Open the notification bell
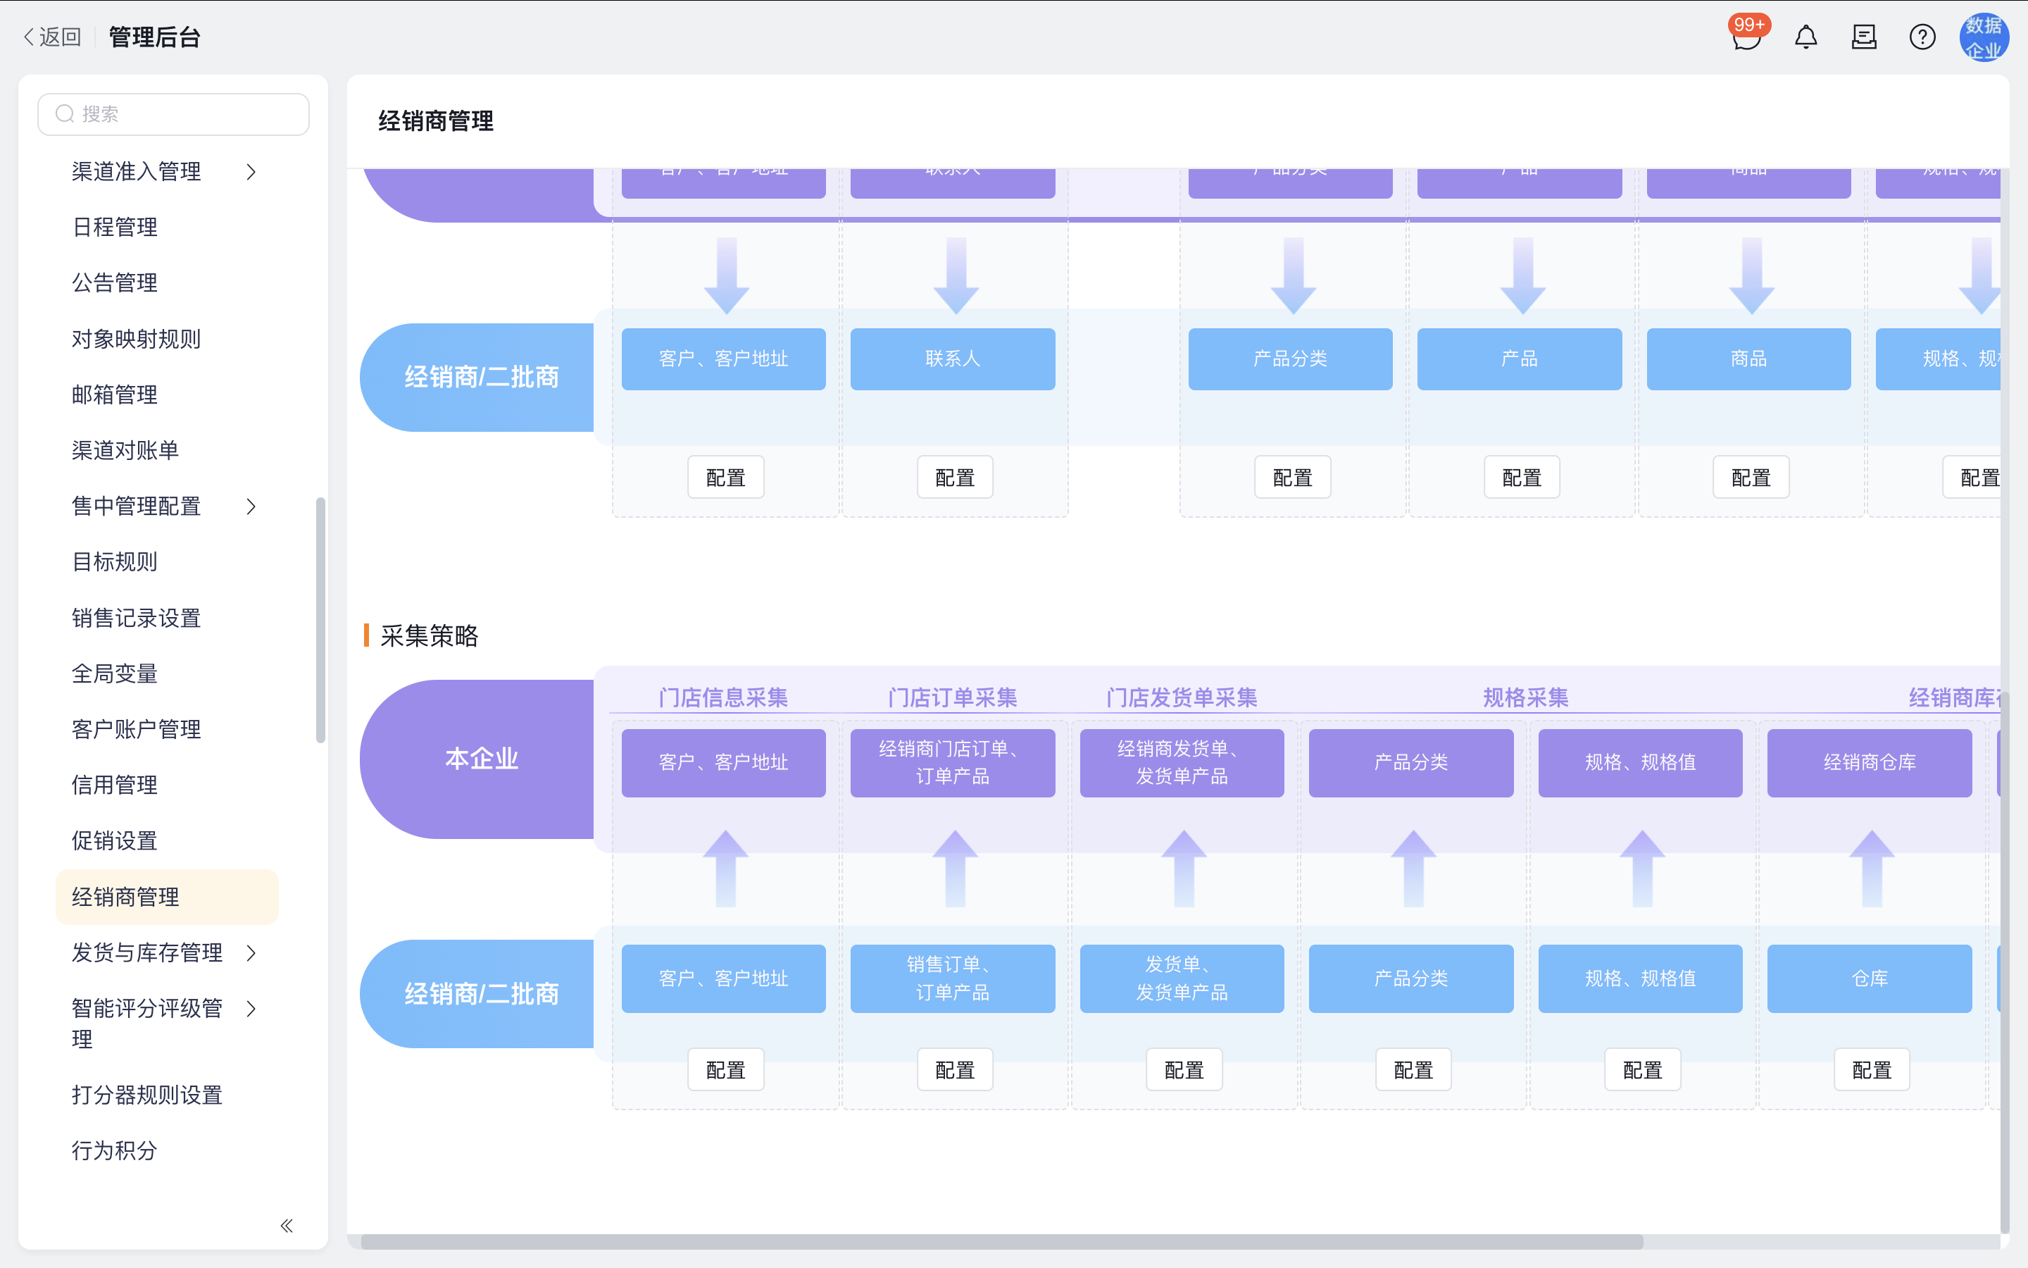 tap(1806, 37)
